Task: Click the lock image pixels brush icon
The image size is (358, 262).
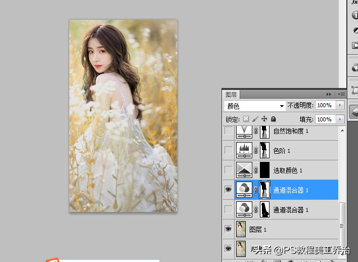Action: pyautogui.click(x=255, y=119)
